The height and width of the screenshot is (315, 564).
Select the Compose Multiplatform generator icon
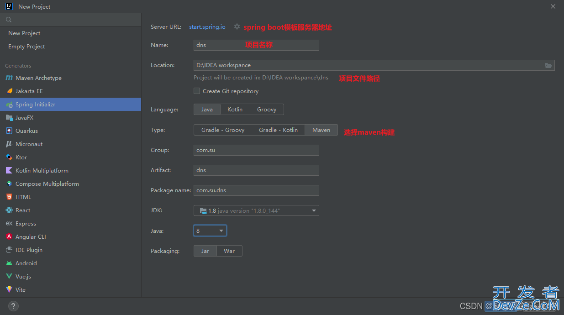coord(9,184)
